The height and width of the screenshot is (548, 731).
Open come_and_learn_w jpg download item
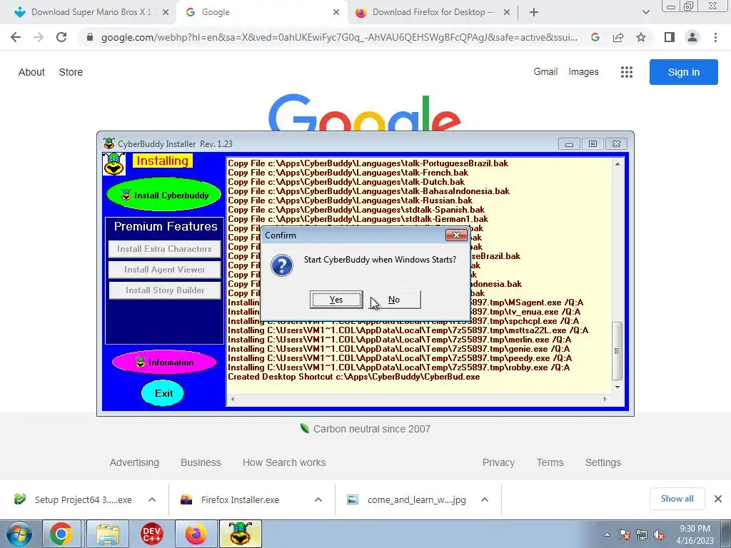pyautogui.click(x=408, y=499)
